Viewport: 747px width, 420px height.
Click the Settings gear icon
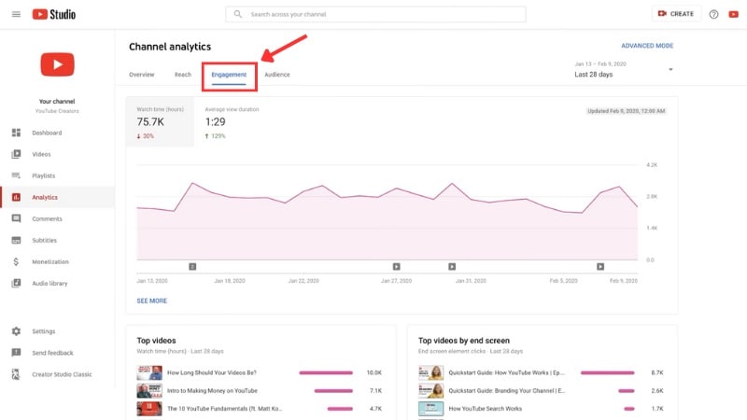(x=16, y=331)
